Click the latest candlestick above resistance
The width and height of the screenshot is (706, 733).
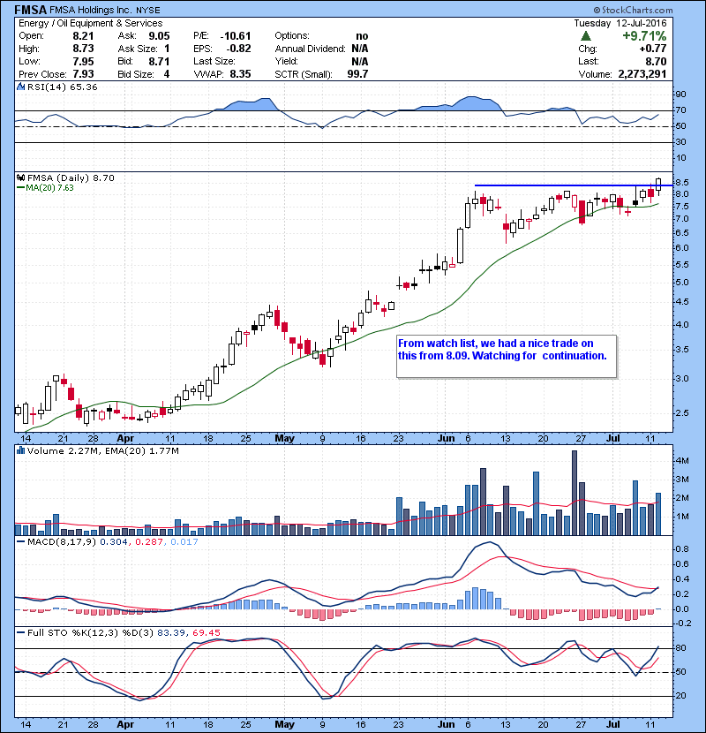(x=658, y=186)
